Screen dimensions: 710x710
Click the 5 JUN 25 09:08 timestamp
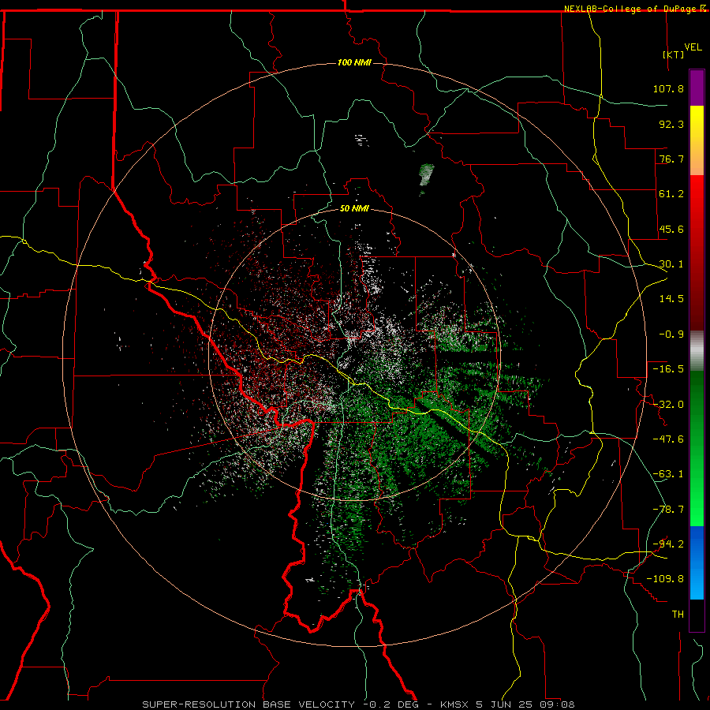point(525,704)
